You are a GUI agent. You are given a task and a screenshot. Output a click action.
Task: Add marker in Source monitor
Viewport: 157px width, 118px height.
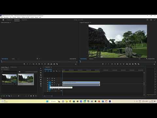click(x=24, y=64)
